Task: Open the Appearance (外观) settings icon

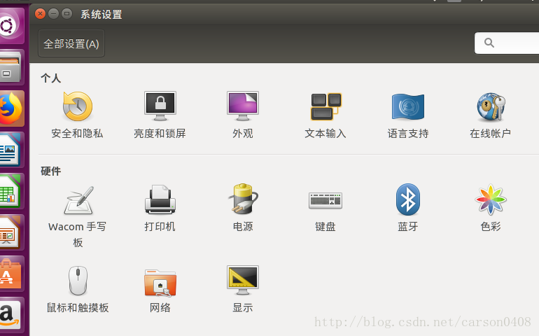Action: [243, 106]
